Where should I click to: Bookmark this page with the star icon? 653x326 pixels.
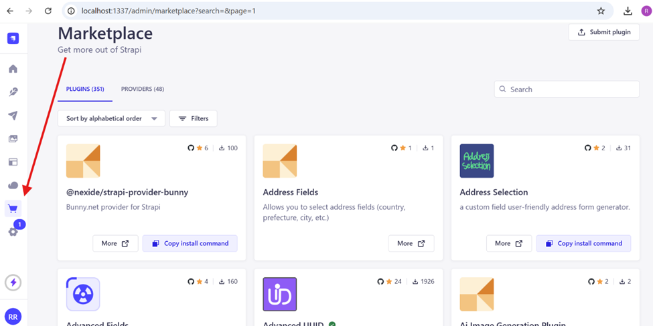coord(601,11)
